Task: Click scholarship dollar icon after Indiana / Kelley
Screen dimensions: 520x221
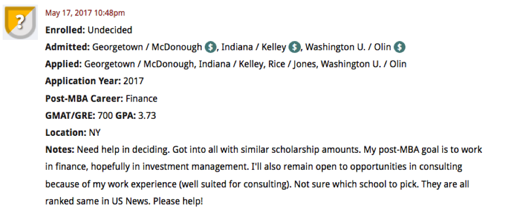Action: [294, 47]
